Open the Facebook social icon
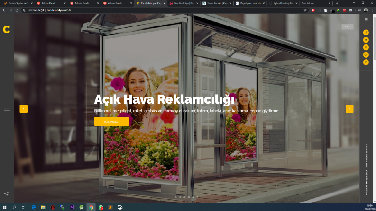The height and width of the screenshot is (211, 376). click(366, 32)
